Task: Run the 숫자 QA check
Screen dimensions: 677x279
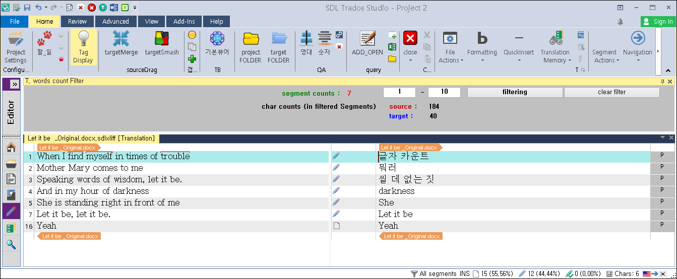Action: coord(324,43)
